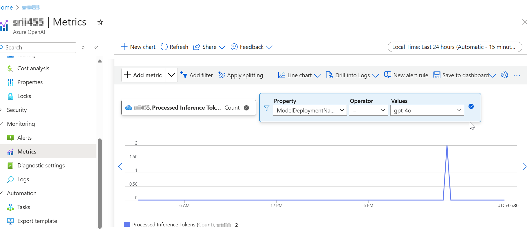
Task: Click the favorite star icon next to Metrics
Action: click(100, 22)
